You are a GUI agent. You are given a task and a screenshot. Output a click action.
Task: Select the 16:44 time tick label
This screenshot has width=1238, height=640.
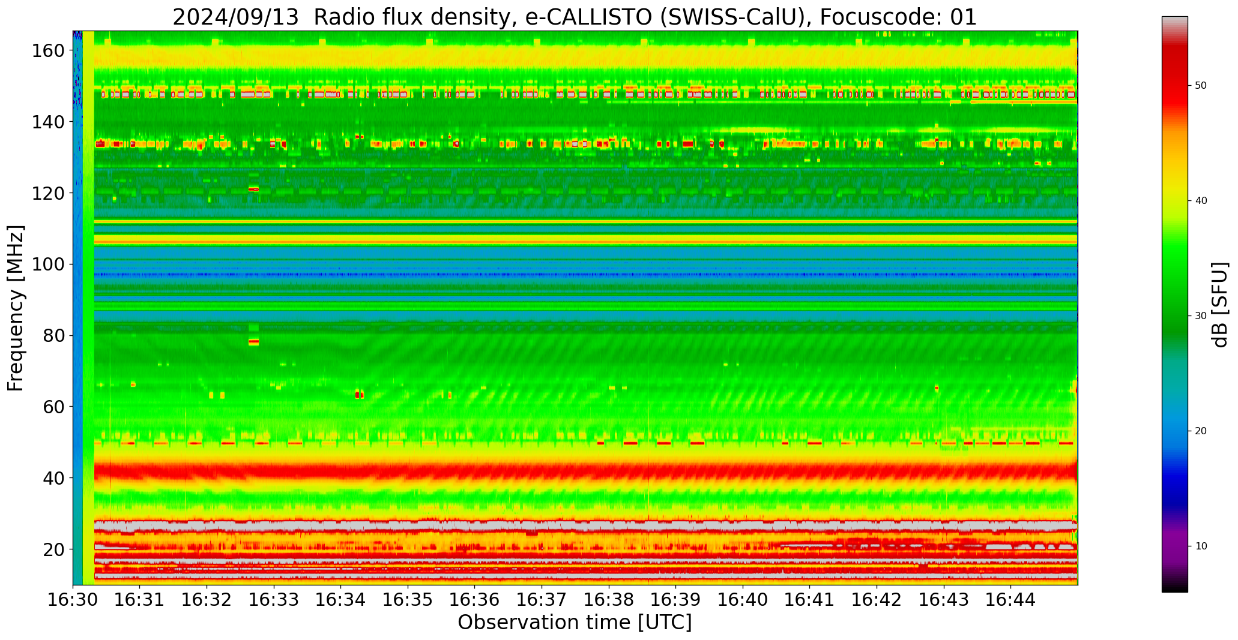click(1010, 599)
